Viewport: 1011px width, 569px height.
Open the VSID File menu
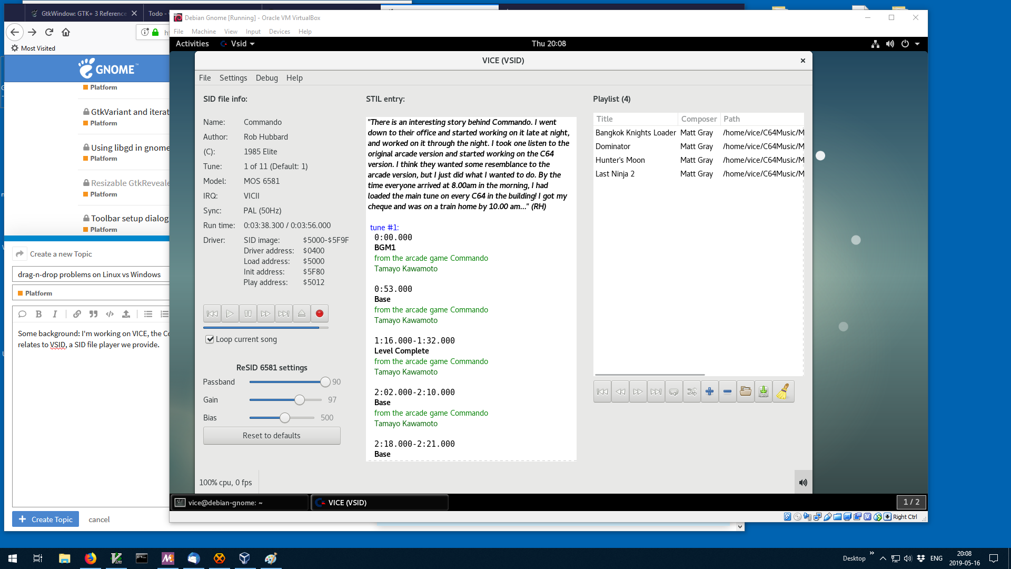(205, 78)
